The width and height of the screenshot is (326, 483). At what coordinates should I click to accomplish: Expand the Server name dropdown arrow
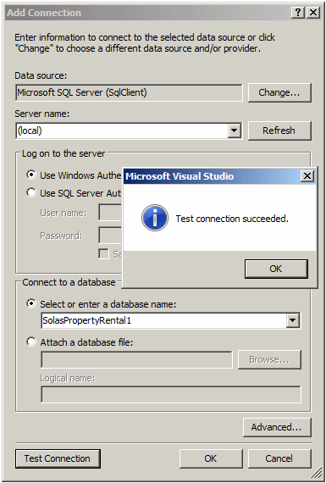pyautogui.click(x=234, y=130)
